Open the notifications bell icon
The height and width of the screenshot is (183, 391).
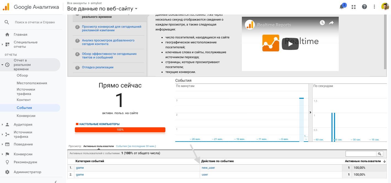(342, 7)
